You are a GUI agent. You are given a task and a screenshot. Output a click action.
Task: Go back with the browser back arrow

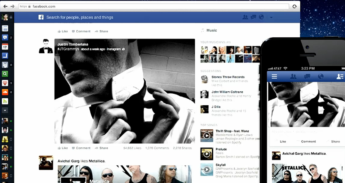click(5, 7)
